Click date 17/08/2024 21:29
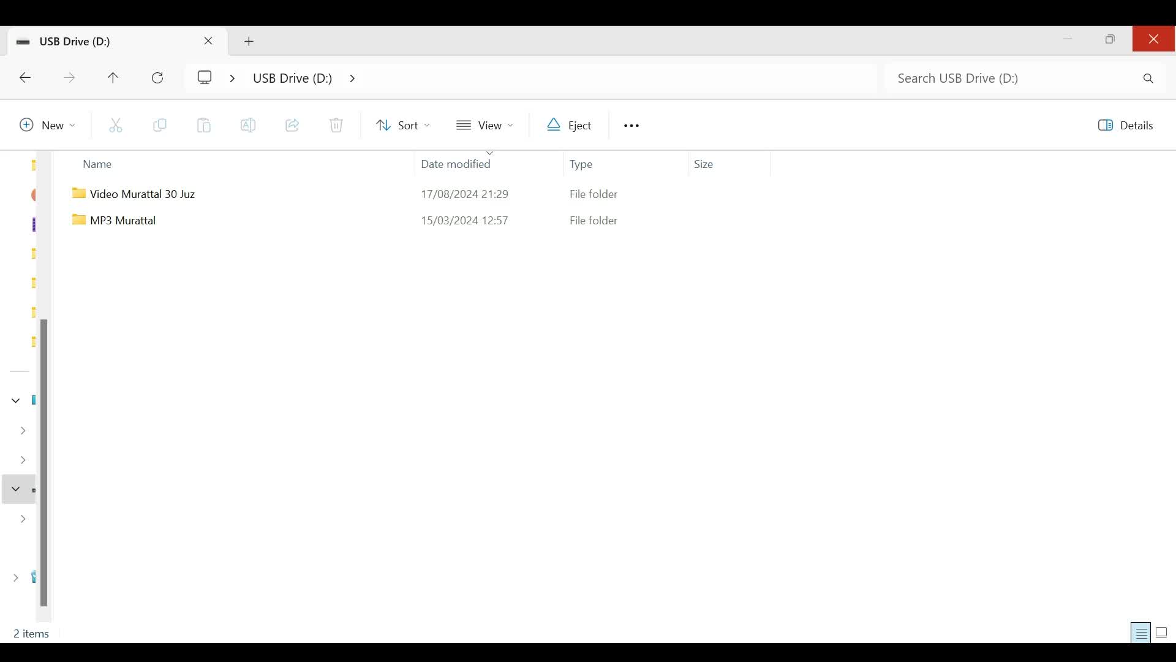The width and height of the screenshot is (1176, 662). click(x=464, y=194)
